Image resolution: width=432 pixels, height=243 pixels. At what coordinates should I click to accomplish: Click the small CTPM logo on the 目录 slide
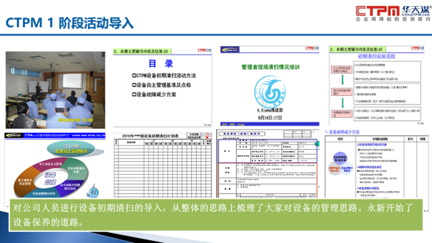[x=205, y=51]
